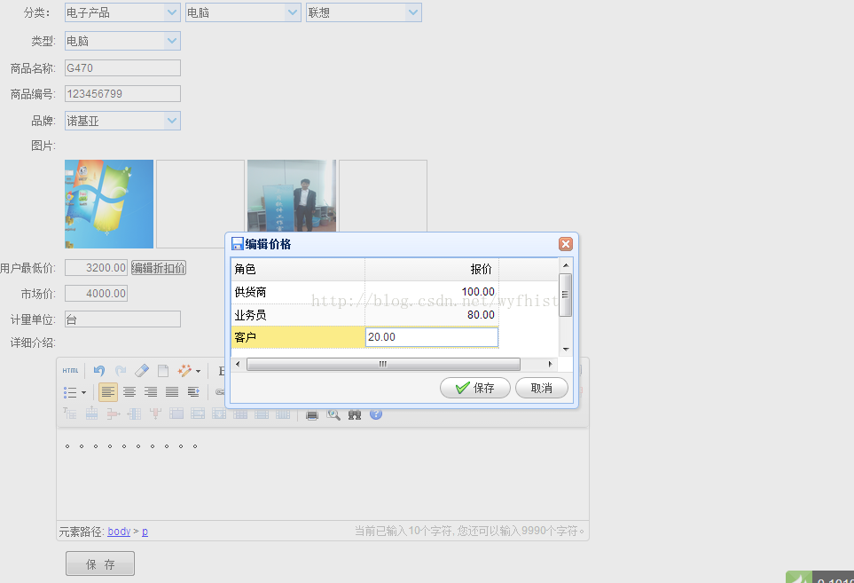Click the 编辑折扣价 button
This screenshot has width=854, height=583.
coord(159,267)
